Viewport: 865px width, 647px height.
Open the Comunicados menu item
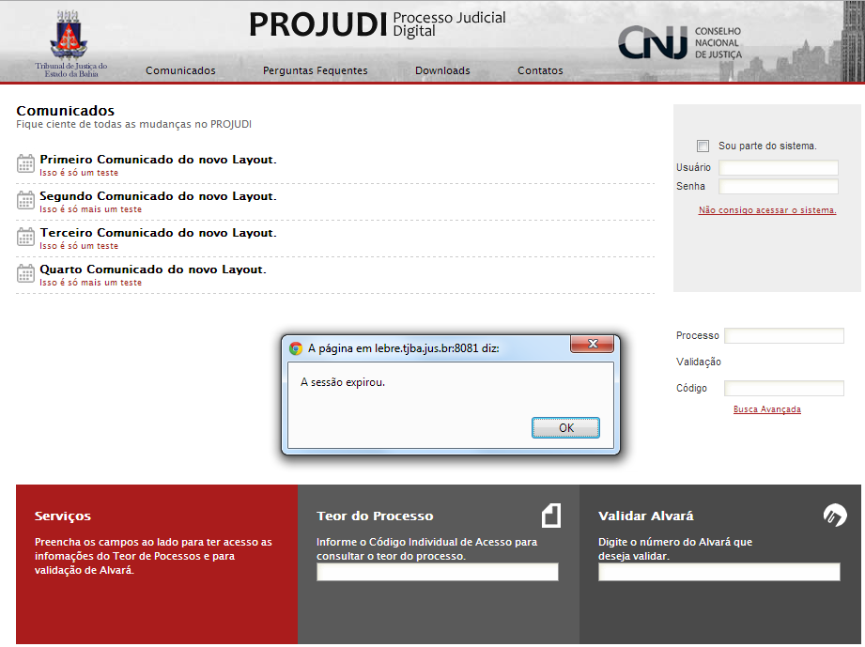click(x=180, y=70)
